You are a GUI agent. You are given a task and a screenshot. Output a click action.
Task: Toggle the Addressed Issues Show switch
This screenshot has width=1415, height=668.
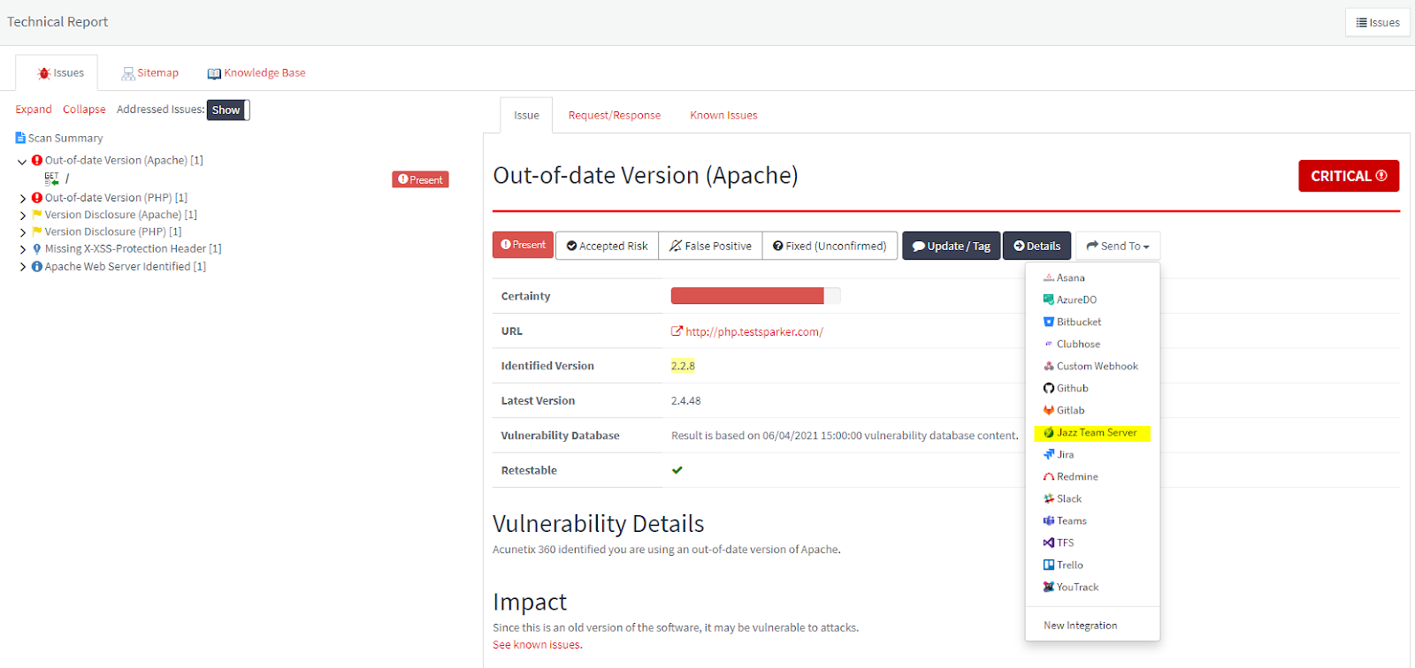[x=229, y=110]
